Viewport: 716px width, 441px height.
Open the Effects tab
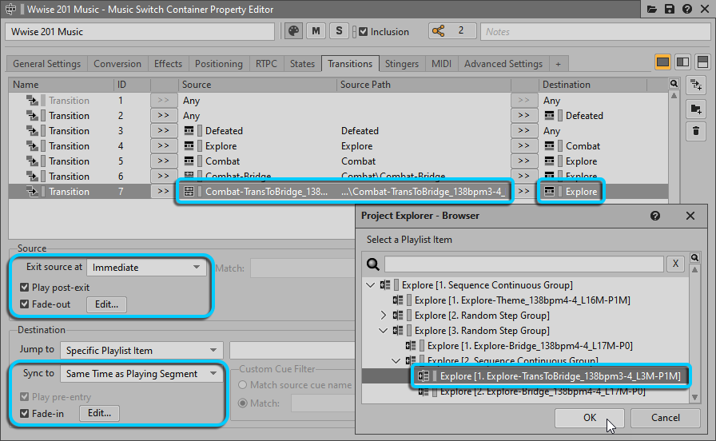click(168, 64)
